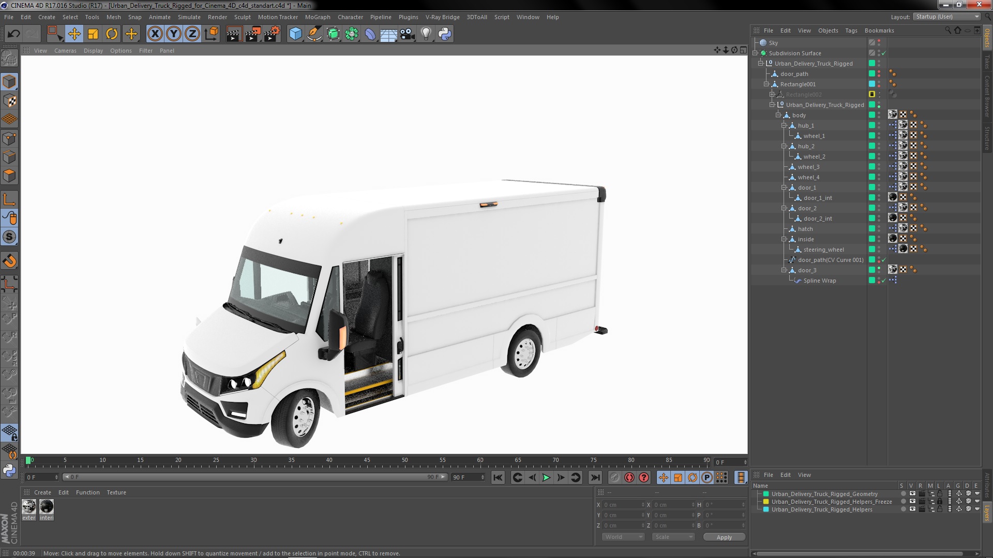Select the Live Selection tool
Screen dimensions: 993x558
(x=54, y=34)
